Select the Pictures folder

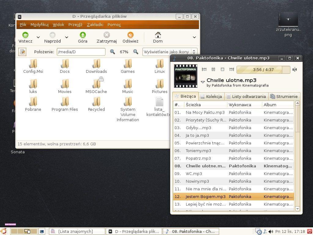(x=160, y=87)
